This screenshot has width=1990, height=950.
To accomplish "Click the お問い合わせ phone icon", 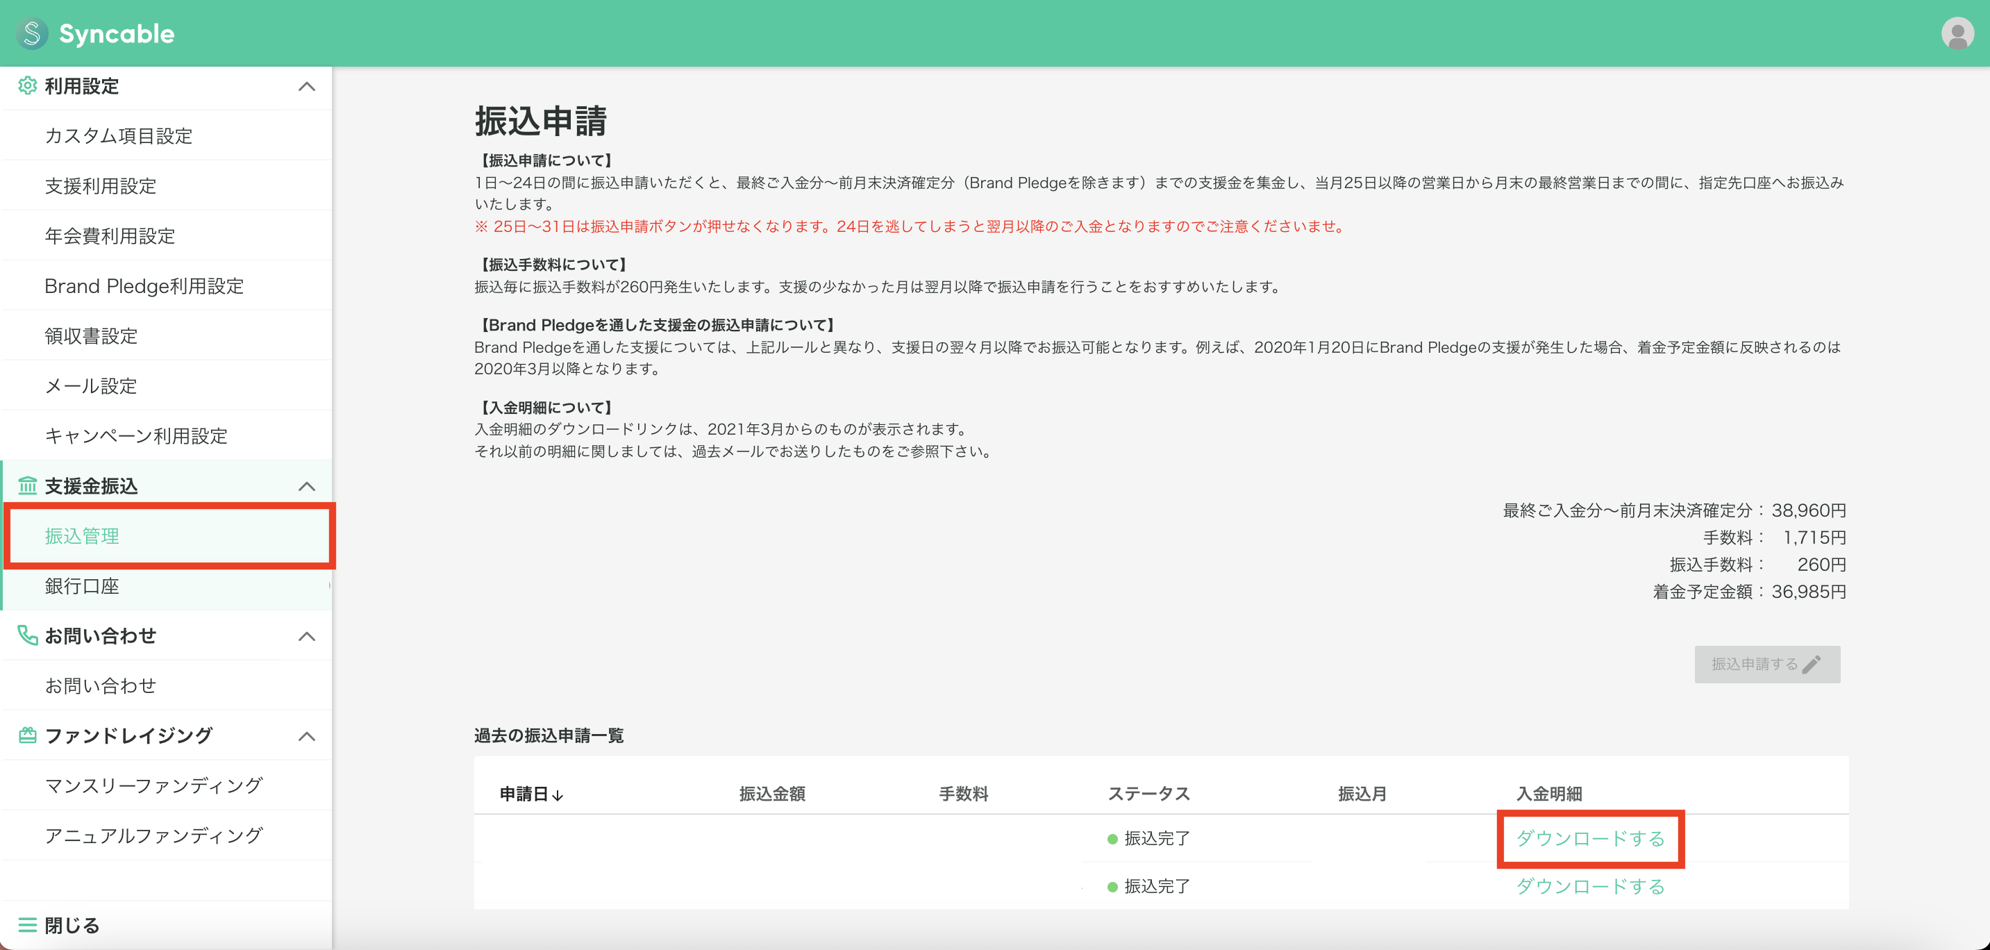I will 27,635.
